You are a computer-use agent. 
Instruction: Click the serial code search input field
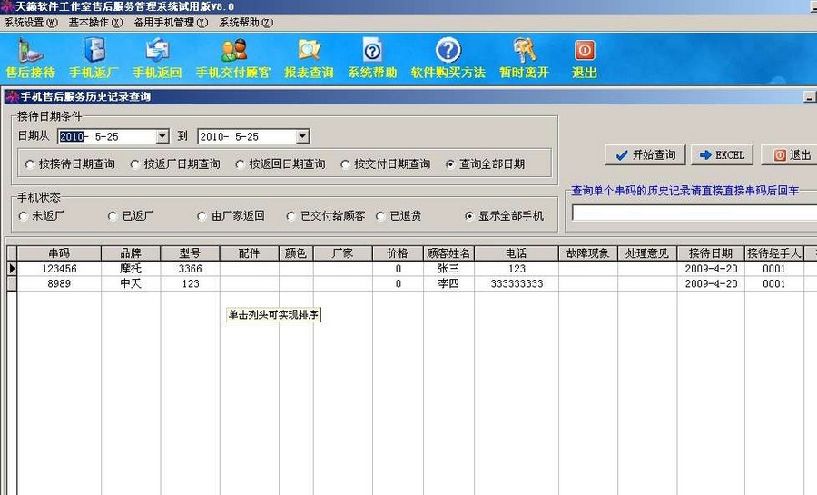[694, 213]
